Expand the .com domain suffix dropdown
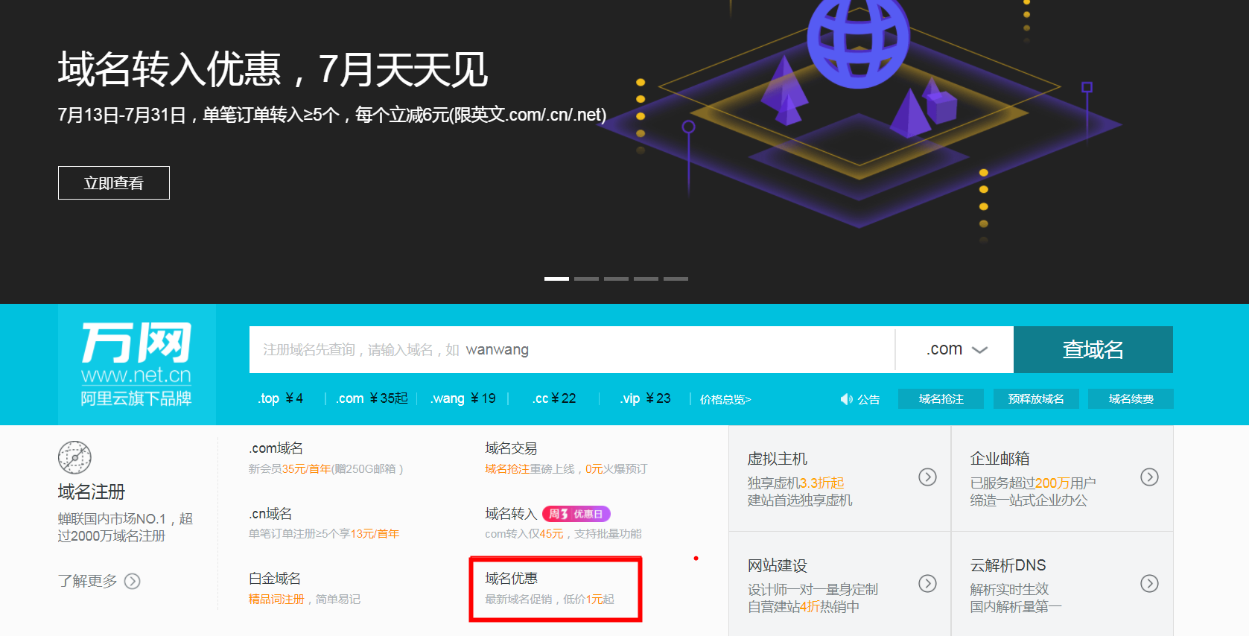Screen dimensions: 1249x636 coord(955,349)
